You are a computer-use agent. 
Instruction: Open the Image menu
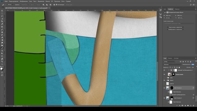coord(24,1)
